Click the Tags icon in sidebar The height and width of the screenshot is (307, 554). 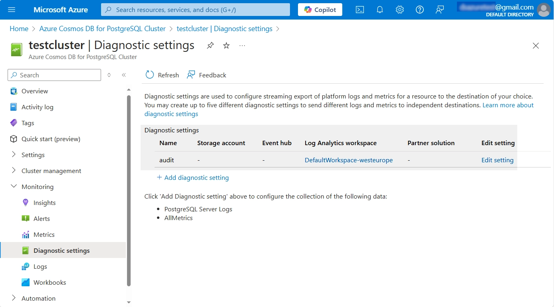14,123
